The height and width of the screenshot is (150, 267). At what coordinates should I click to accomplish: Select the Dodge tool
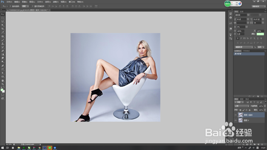(3, 62)
